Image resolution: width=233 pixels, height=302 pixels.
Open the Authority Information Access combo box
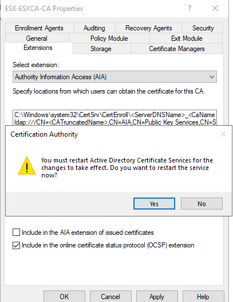click(114, 77)
